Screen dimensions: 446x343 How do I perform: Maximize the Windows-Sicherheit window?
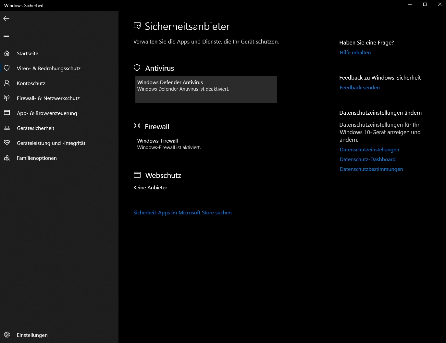pyautogui.click(x=425, y=5)
